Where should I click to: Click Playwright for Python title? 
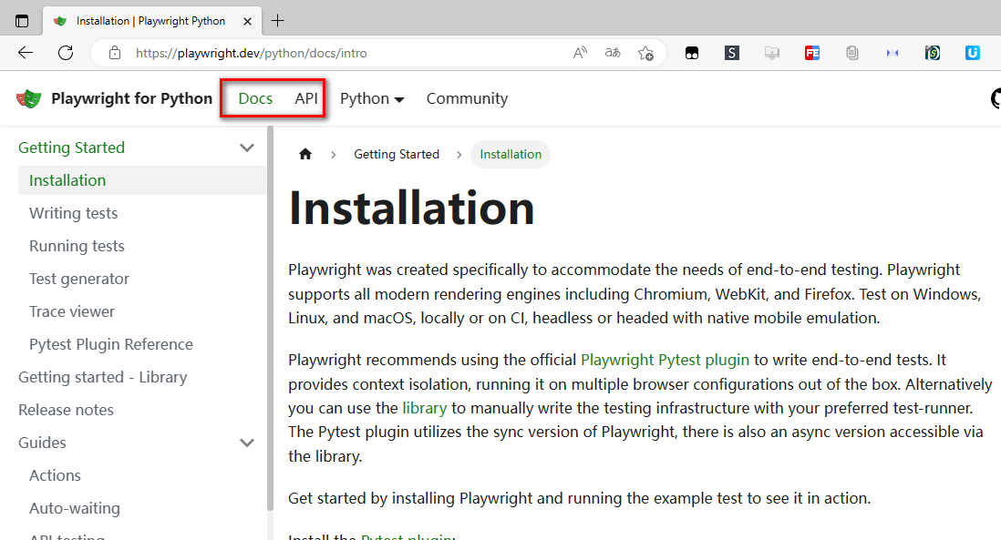131,99
